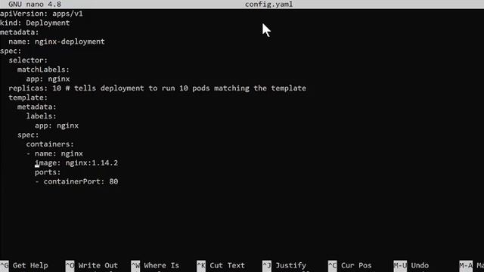Click the GNU nano 4.8 header text
The height and width of the screenshot is (272, 484).
point(35,5)
